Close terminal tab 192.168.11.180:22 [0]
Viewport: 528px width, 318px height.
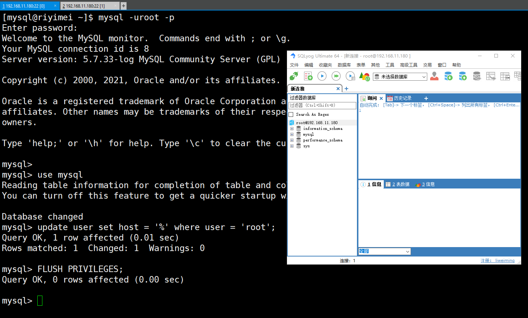(55, 6)
